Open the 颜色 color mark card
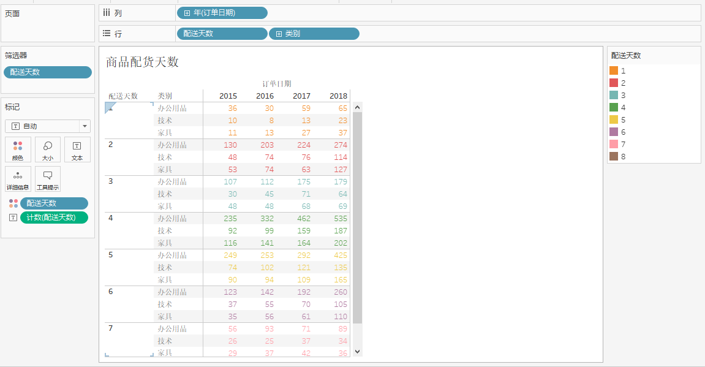Screen dimensions: 705x367 (18, 149)
